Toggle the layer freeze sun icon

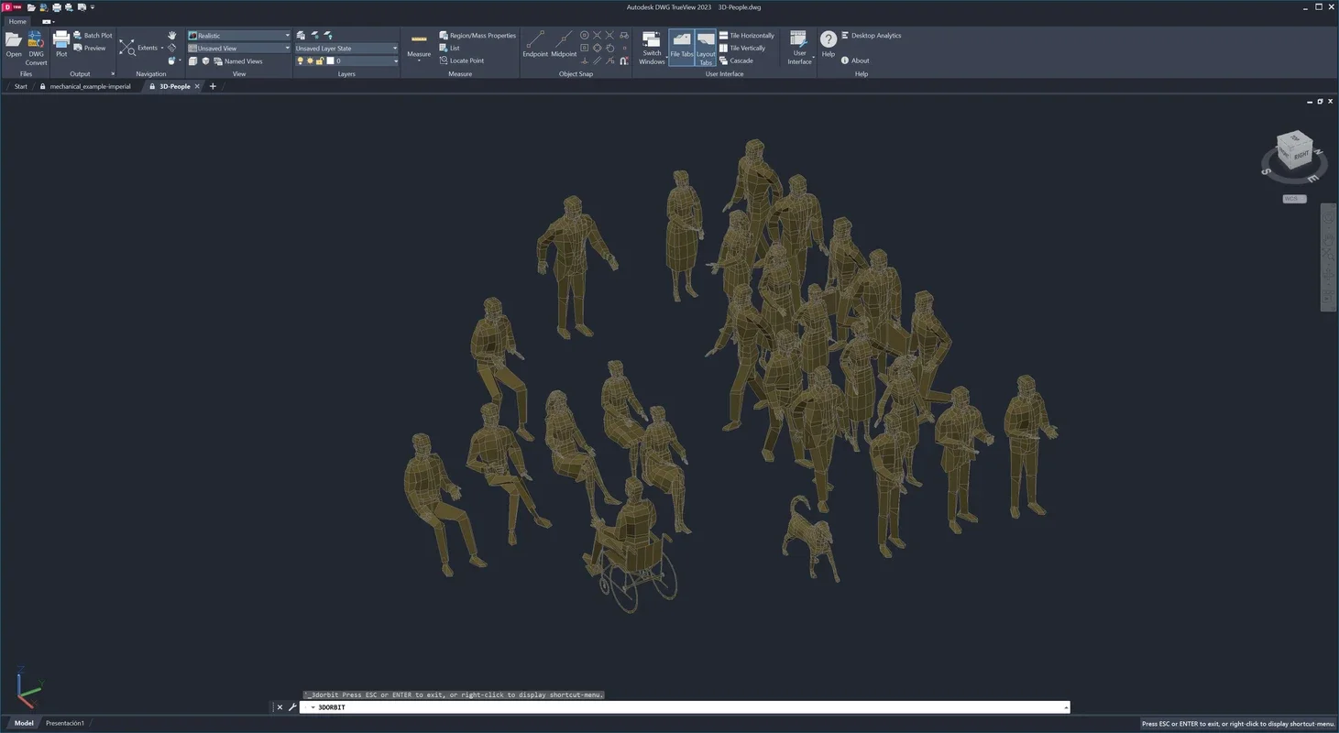pyautogui.click(x=310, y=61)
